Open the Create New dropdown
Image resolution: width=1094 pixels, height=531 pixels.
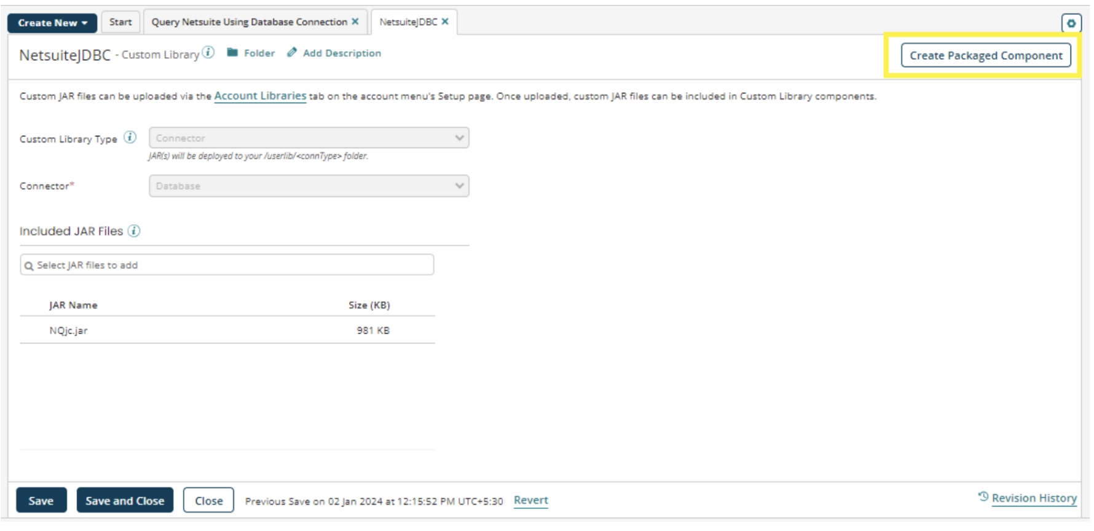pyautogui.click(x=52, y=23)
